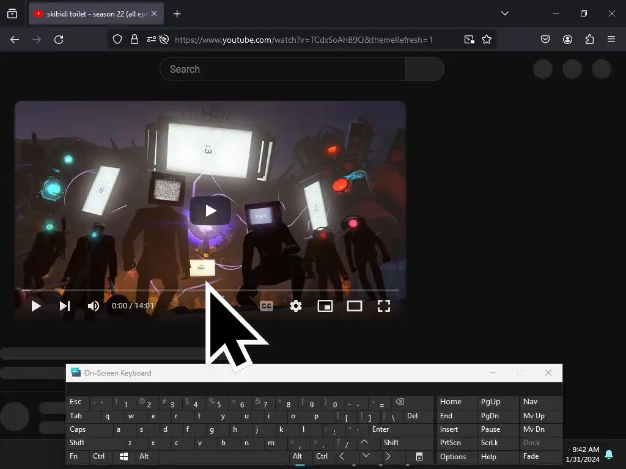
Task: Open Firefox account icon
Action: [x=567, y=39]
